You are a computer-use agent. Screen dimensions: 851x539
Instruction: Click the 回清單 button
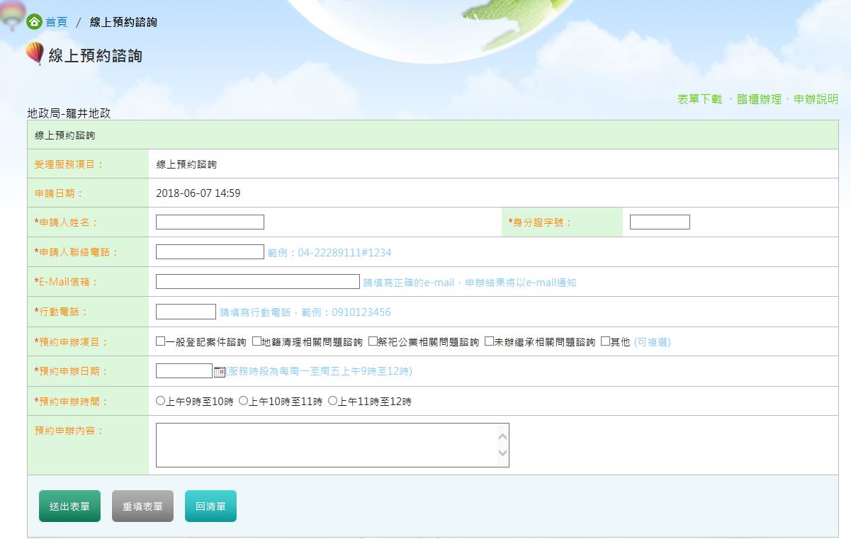(x=210, y=506)
